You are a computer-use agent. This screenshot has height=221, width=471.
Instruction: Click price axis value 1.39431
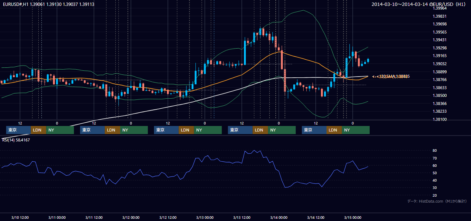click(x=439, y=40)
